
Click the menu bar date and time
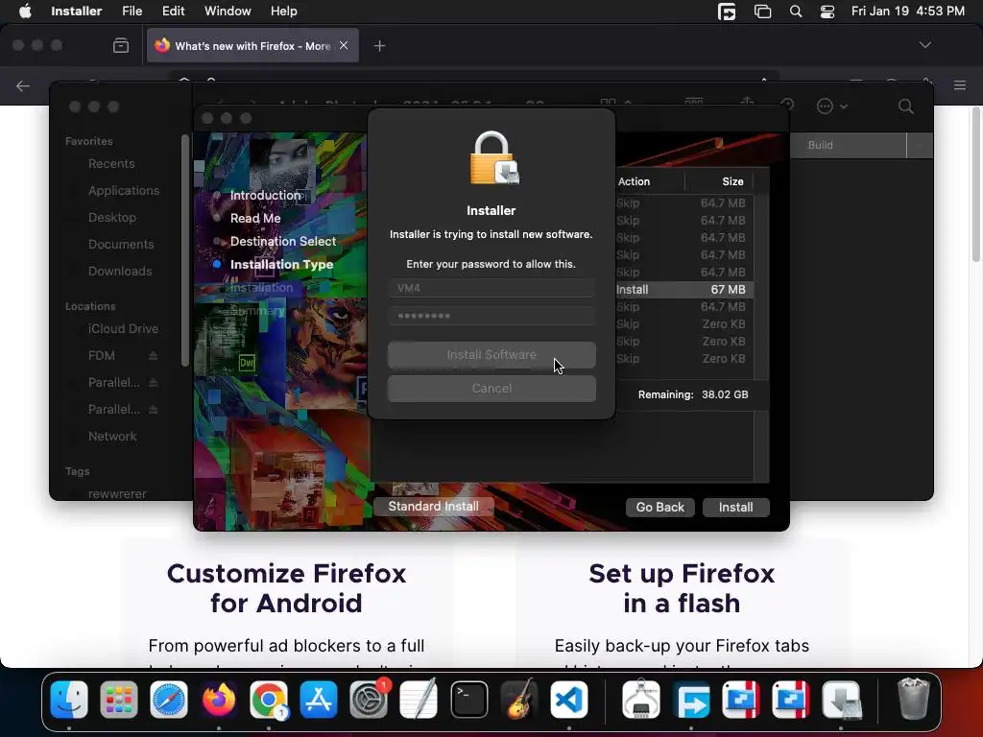tap(908, 12)
